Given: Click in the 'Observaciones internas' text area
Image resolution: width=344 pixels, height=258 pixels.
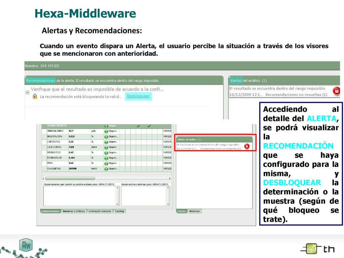Looking at the screenshot, I should pyautogui.click(x=144, y=196).
